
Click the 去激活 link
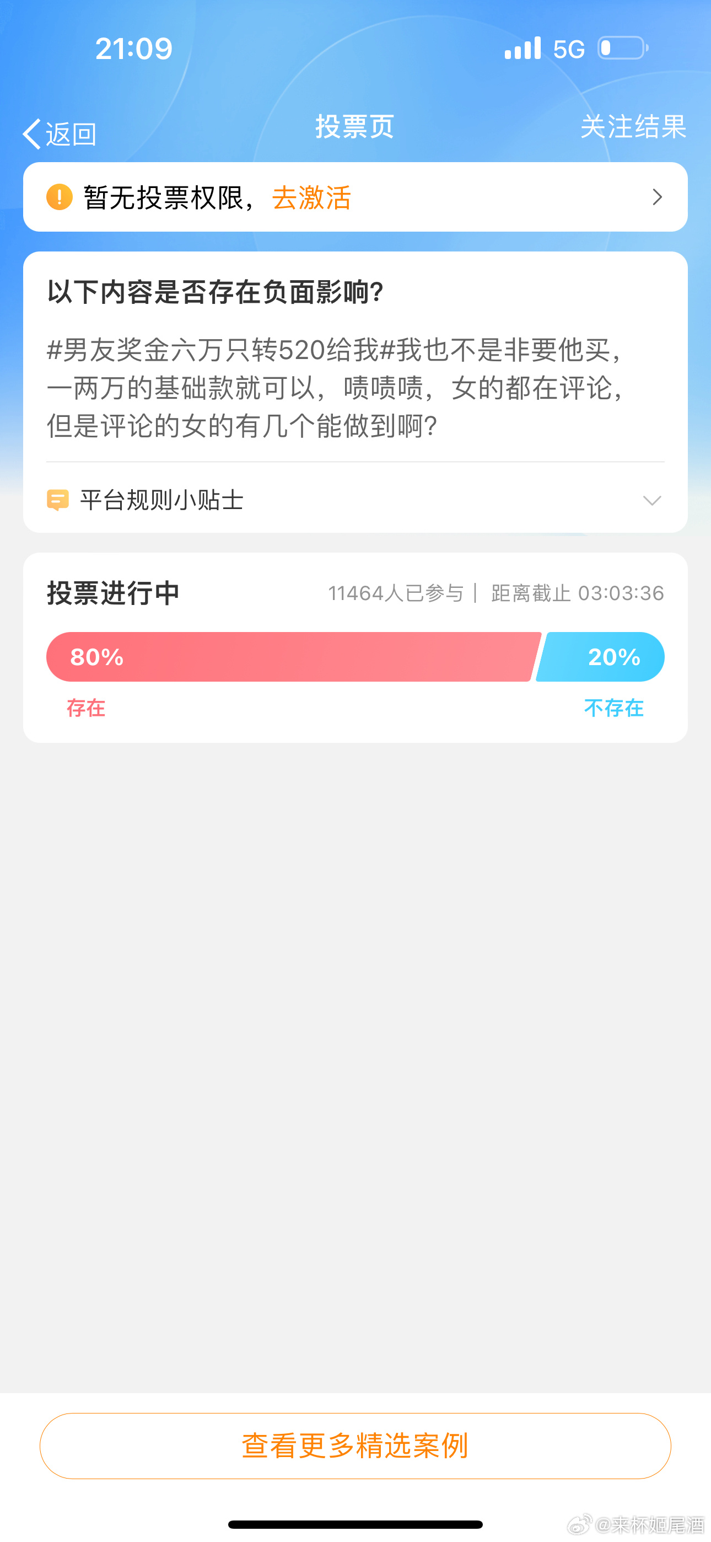click(x=311, y=197)
